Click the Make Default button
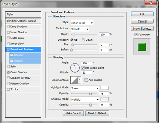 point(73,113)
